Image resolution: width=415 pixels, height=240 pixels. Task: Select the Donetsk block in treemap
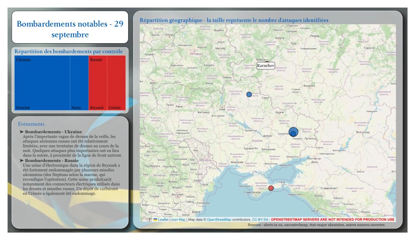42,83
